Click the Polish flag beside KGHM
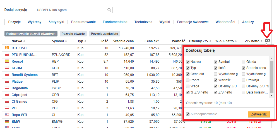The width and height of the screenshot is (279, 128). tap(7, 68)
